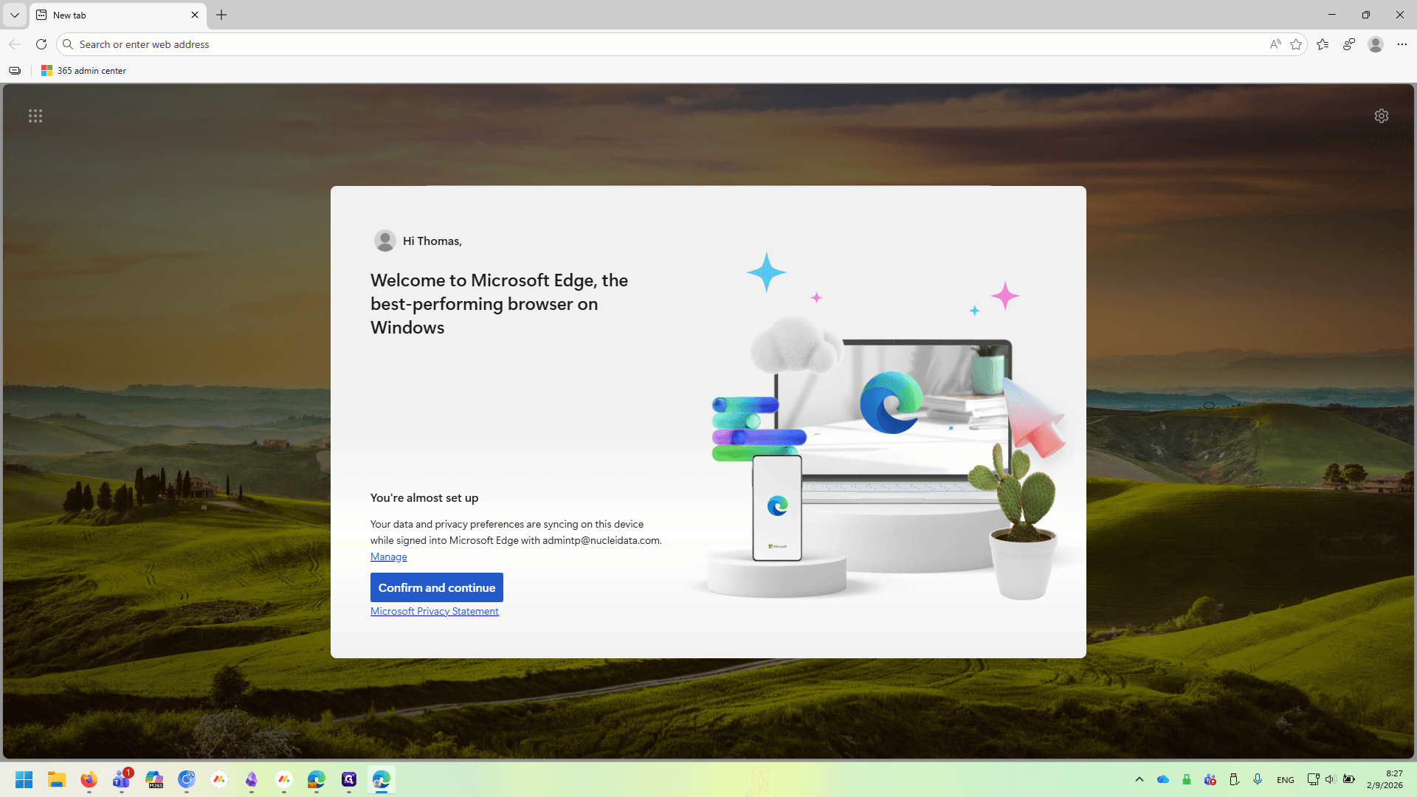Reload the page with refresh icon
This screenshot has width=1417, height=797.
[x=41, y=44]
